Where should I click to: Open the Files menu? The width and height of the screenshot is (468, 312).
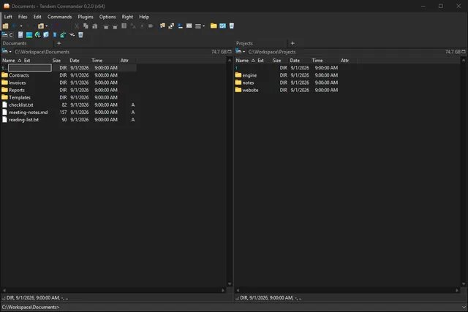pyautogui.click(x=23, y=17)
